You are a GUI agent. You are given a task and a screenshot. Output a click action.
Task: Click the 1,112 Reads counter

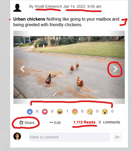[84, 122]
